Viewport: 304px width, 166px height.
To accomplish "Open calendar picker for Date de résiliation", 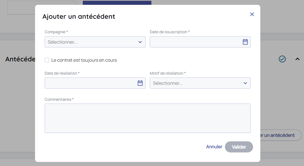I will (x=140, y=83).
